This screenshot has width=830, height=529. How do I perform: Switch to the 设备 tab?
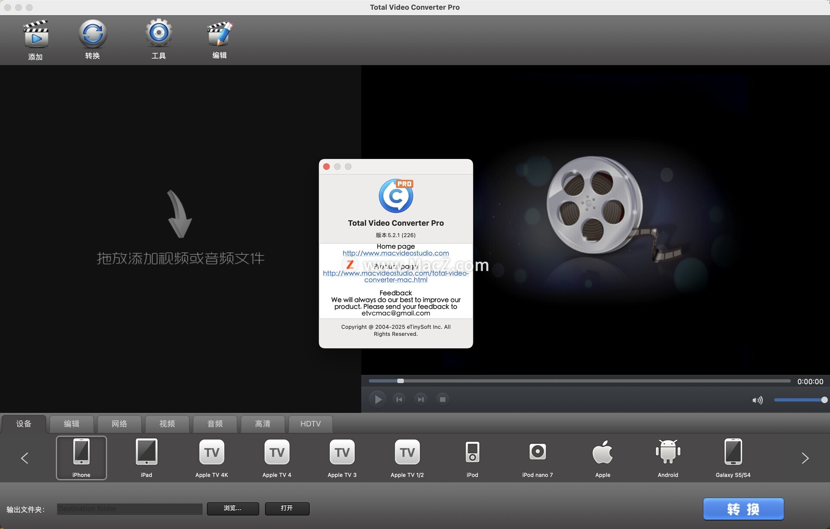(x=24, y=424)
